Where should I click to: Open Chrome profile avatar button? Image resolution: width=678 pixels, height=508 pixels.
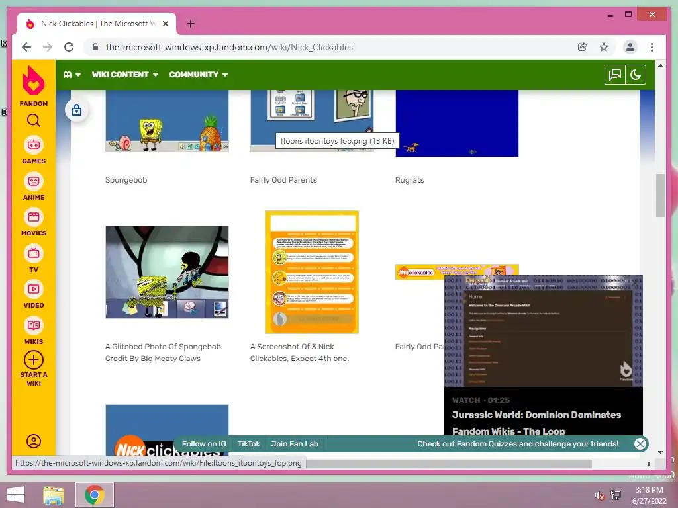630,47
